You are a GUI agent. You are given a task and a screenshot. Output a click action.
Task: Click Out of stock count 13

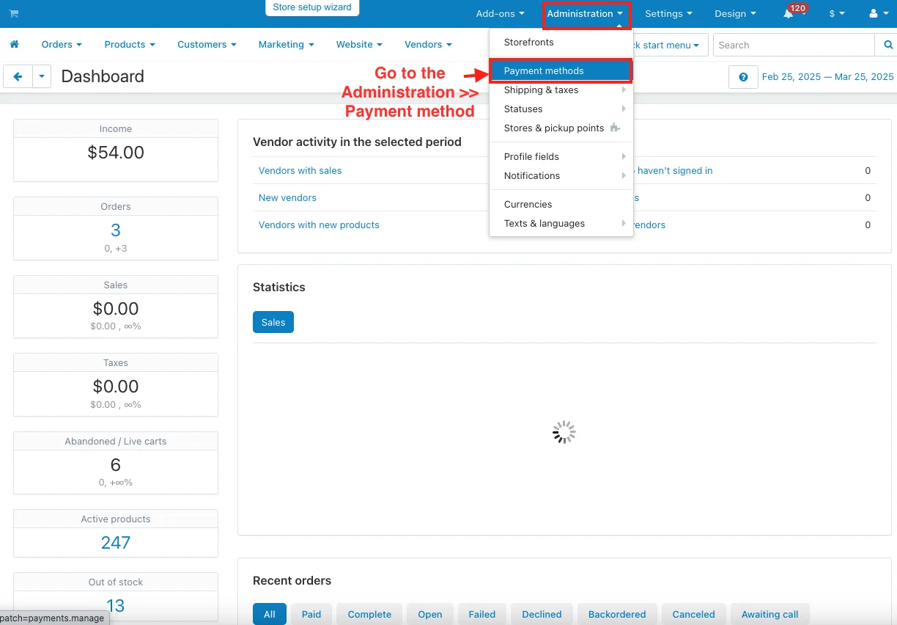click(116, 606)
